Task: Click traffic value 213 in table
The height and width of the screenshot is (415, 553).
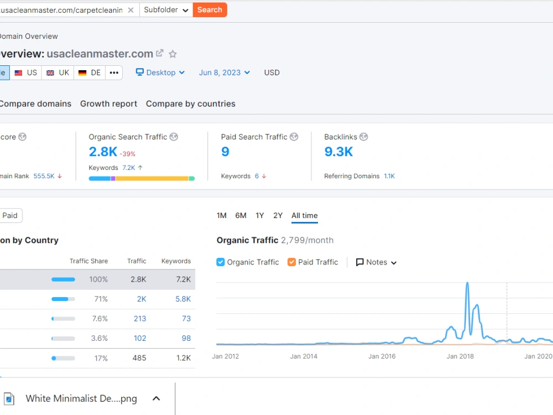Action: [140, 319]
